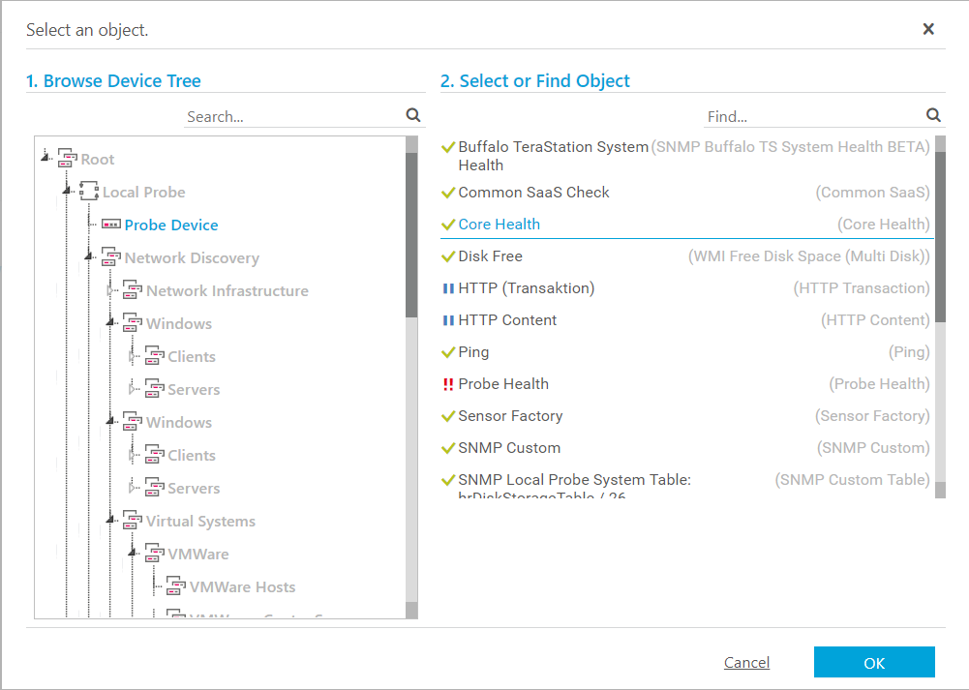Click the Probe Device icon

click(x=111, y=225)
